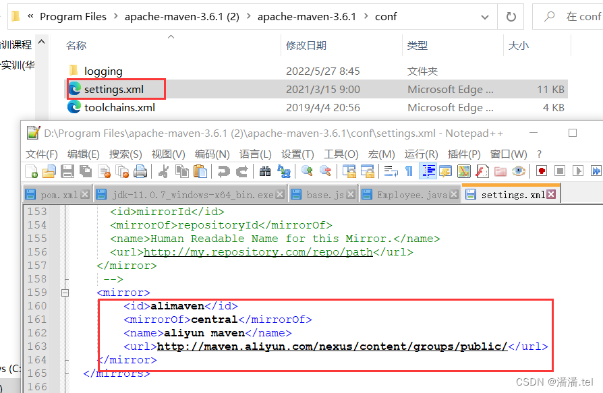Close the pom.xml tab

[86, 194]
